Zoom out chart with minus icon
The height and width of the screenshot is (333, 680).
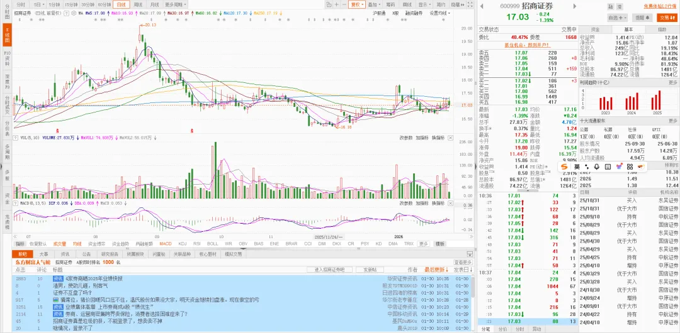click(344, 4)
